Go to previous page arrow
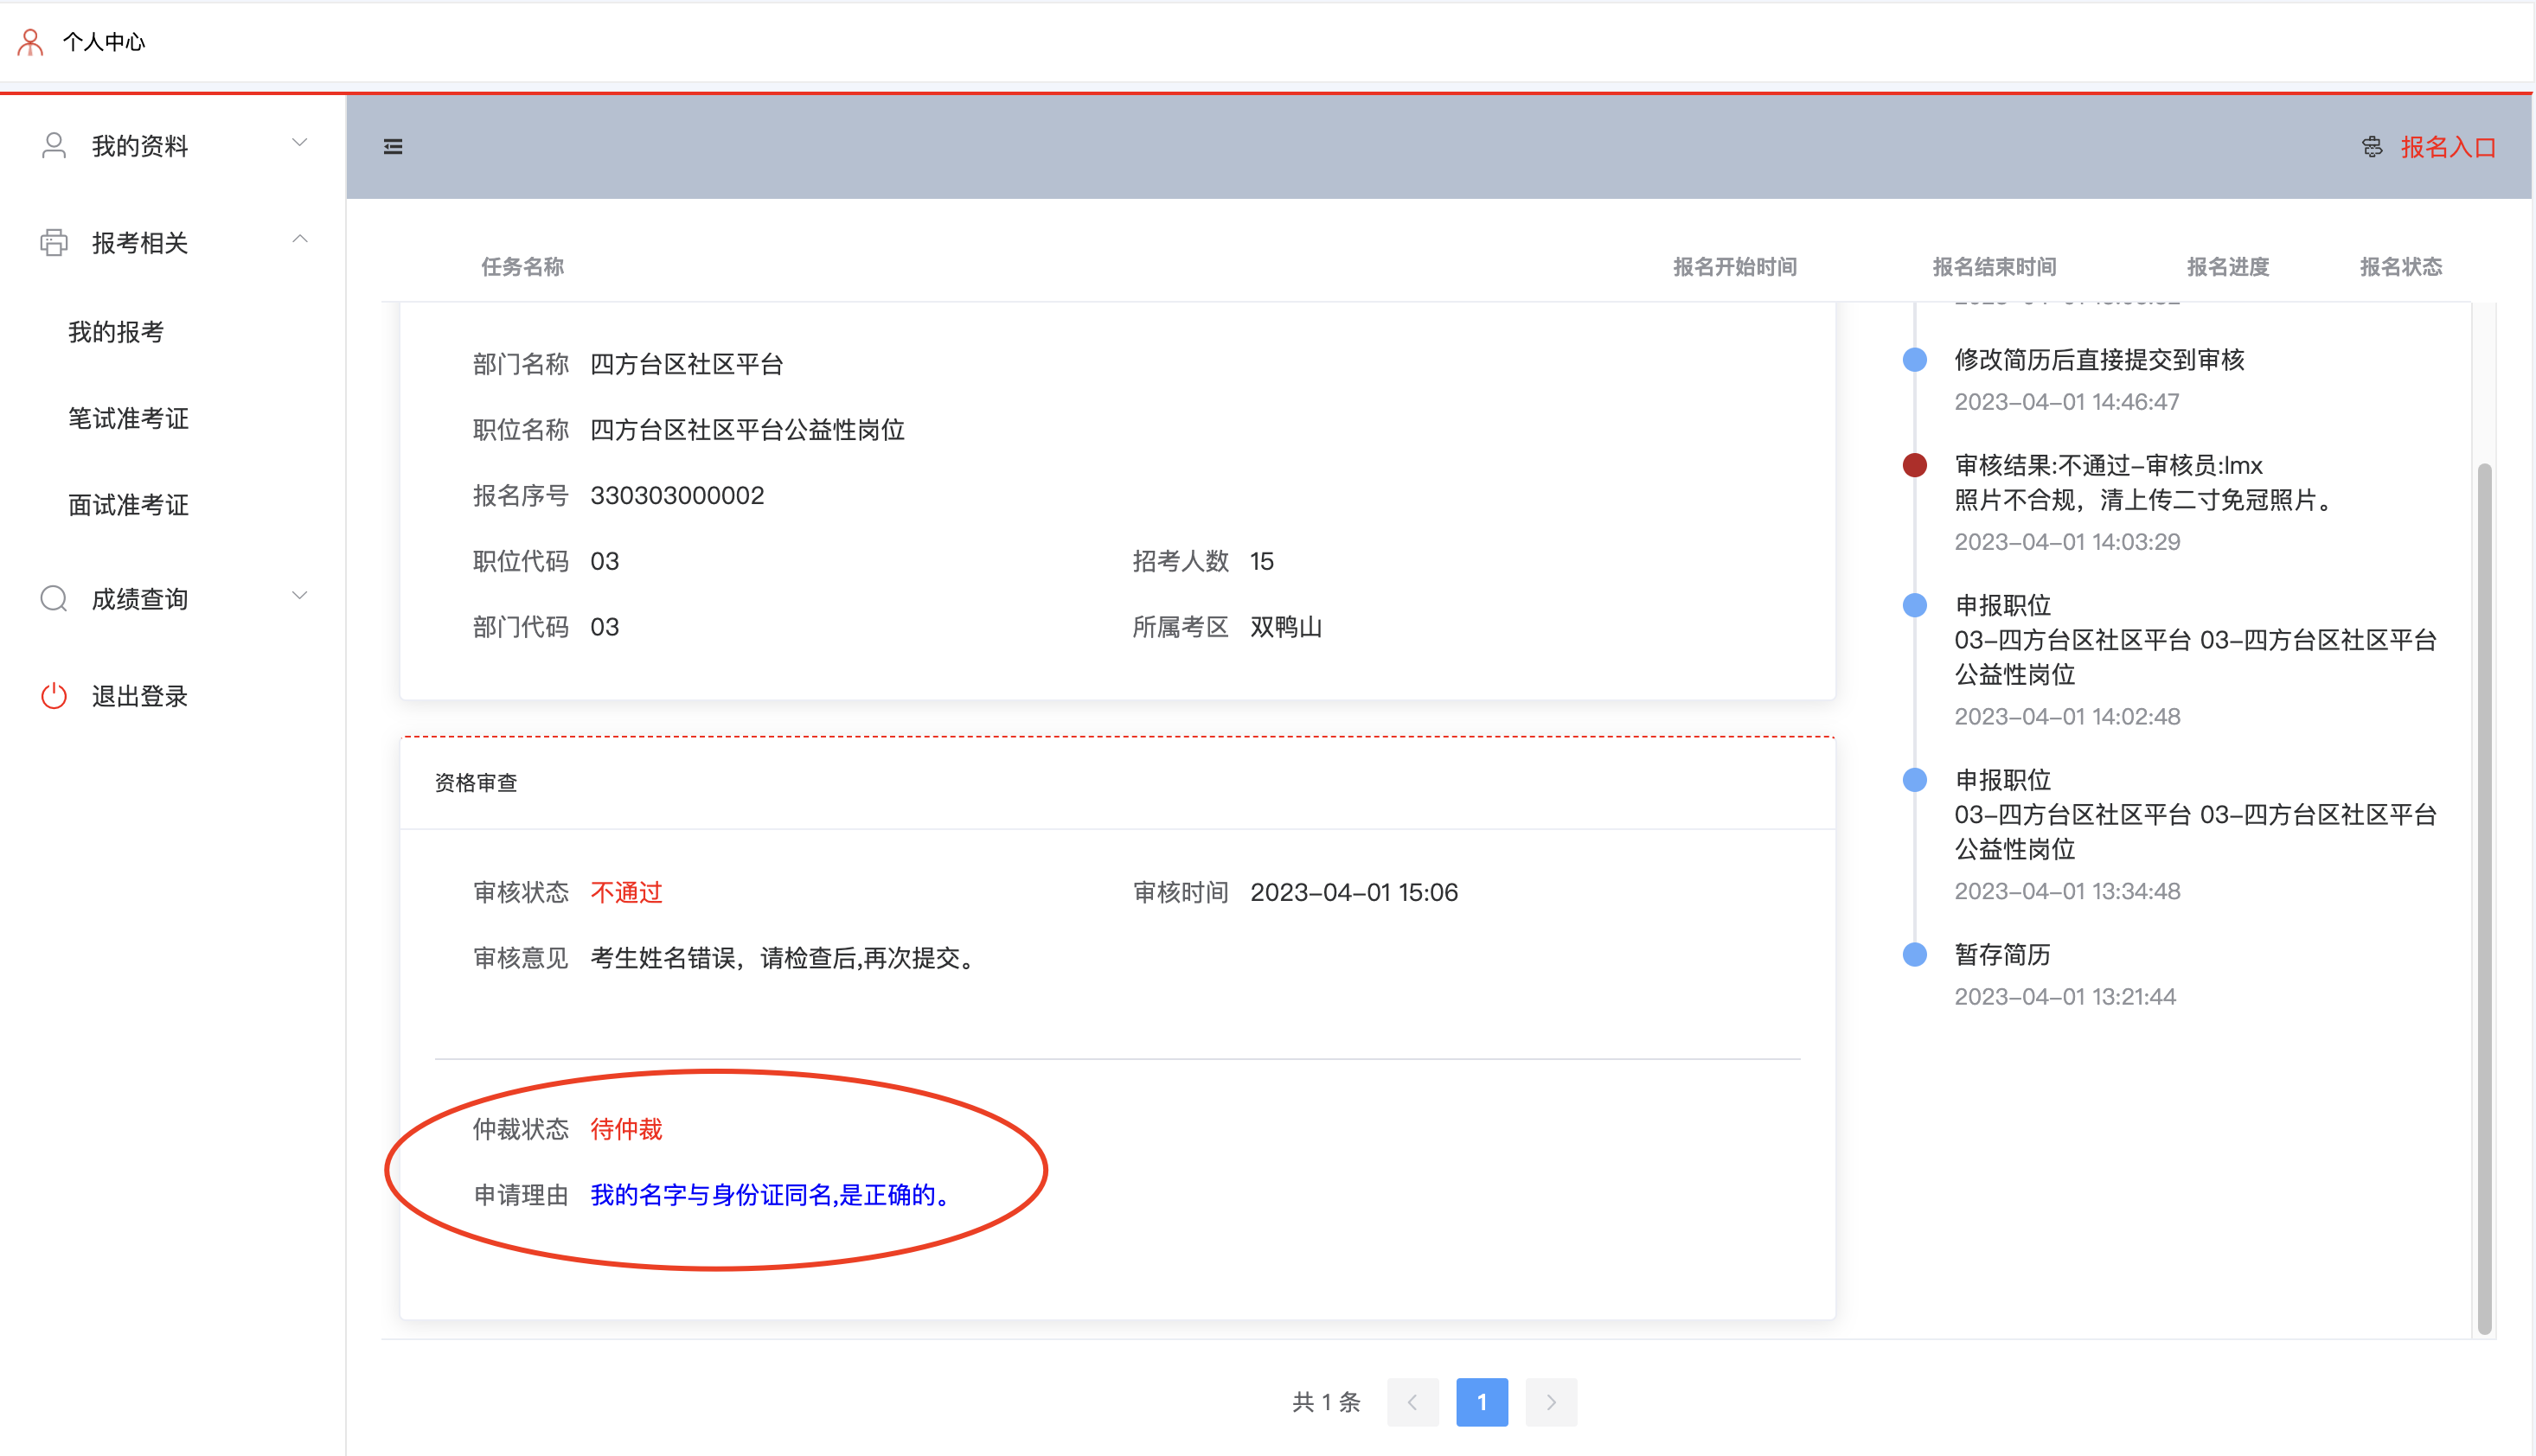Viewport: 2536px width, 1456px height. click(x=1412, y=1402)
